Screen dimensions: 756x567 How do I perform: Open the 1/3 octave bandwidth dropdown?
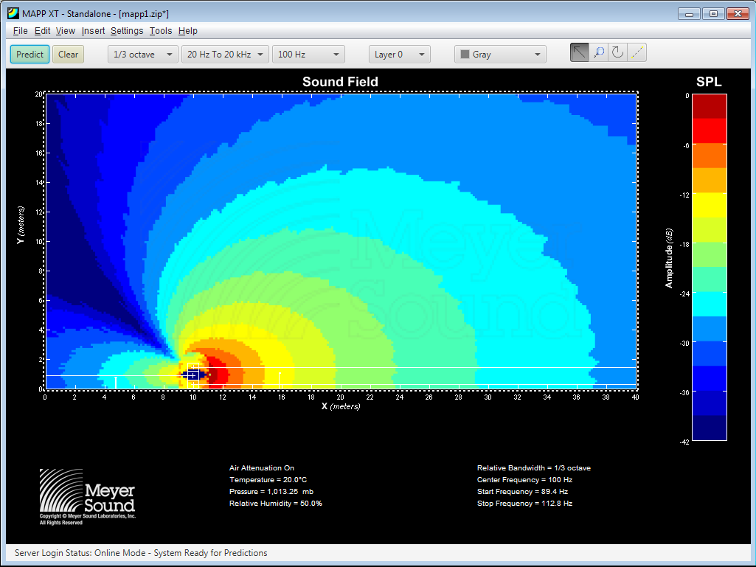(143, 55)
